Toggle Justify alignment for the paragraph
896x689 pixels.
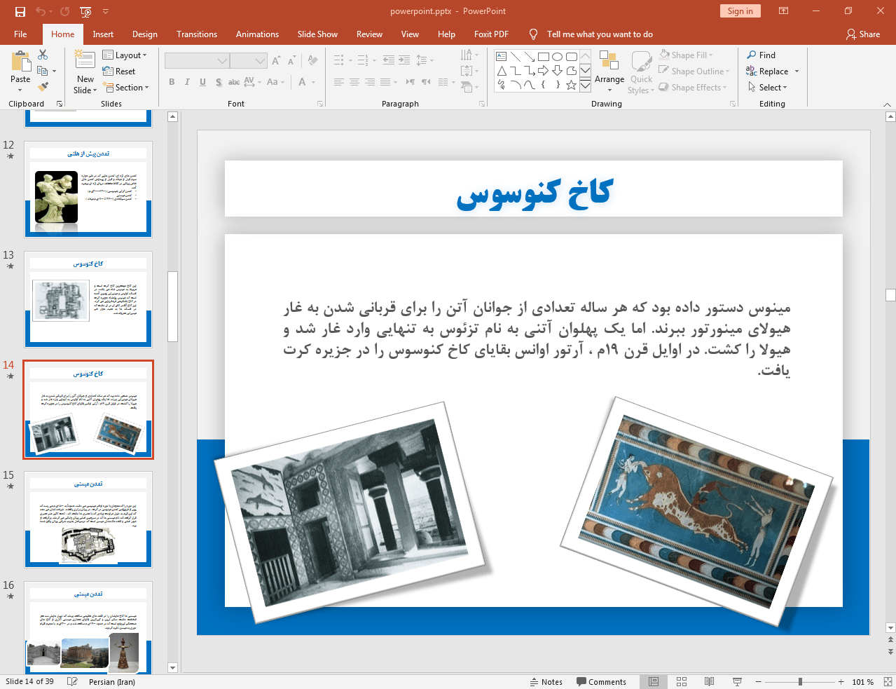[x=385, y=82]
